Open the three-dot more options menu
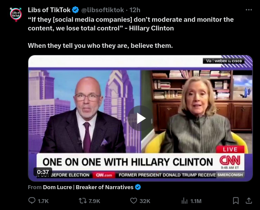The image size is (260, 210). pos(249,10)
